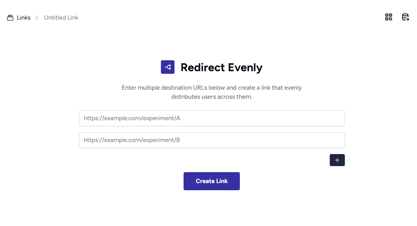The image size is (417, 226).
Task: Export link data using database arrow icon
Action: click(x=405, y=17)
